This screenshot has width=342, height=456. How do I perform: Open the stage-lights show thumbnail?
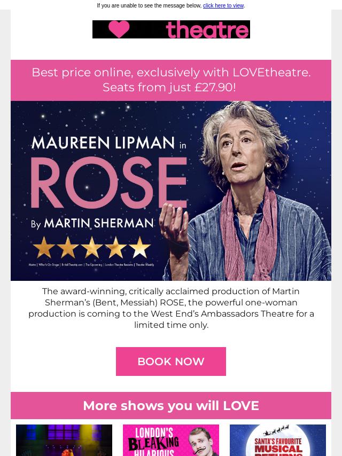(x=64, y=441)
